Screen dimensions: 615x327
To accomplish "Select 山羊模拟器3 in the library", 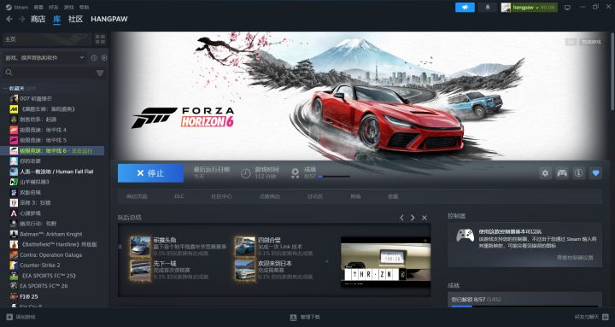I will pyautogui.click(x=53, y=182).
